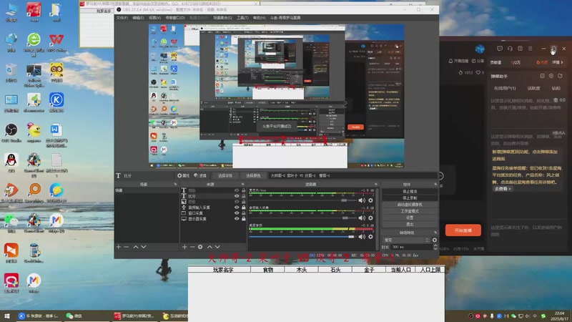Mute the 音频输入采集 channel speaker

362,218
